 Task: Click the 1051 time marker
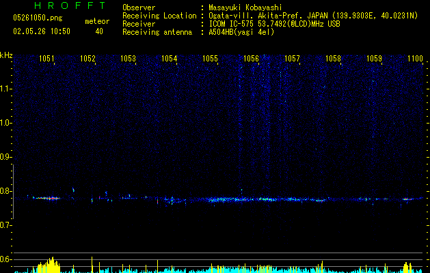(x=47, y=59)
